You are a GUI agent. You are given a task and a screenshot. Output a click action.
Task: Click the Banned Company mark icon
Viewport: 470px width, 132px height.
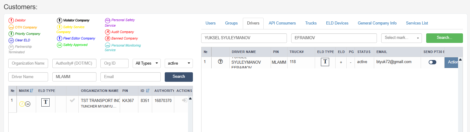[x=107, y=38]
